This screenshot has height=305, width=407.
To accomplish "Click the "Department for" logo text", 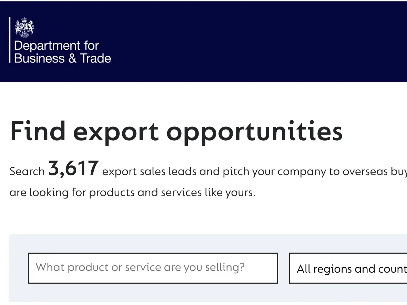I will point(57,45).
